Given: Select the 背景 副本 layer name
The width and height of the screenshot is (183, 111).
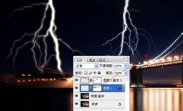Looking at the screenshot, I should click(98, 96).
